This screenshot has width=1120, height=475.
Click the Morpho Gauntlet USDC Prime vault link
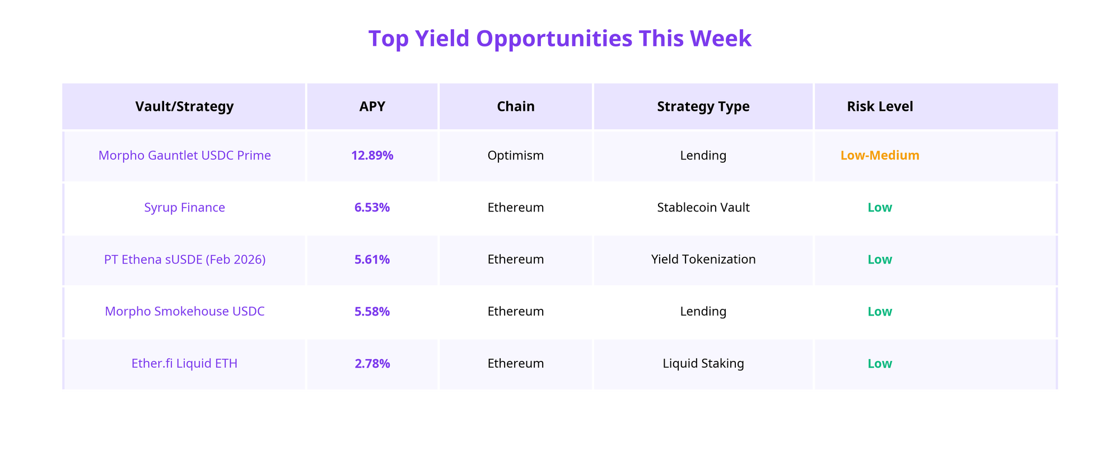(x=184, y=156)
